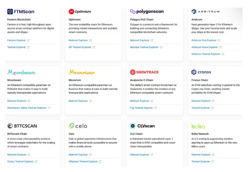This screenshot has height=172, width=248.
Task: Click the Moonbeam logo
Action: click(x=21, y=72)
